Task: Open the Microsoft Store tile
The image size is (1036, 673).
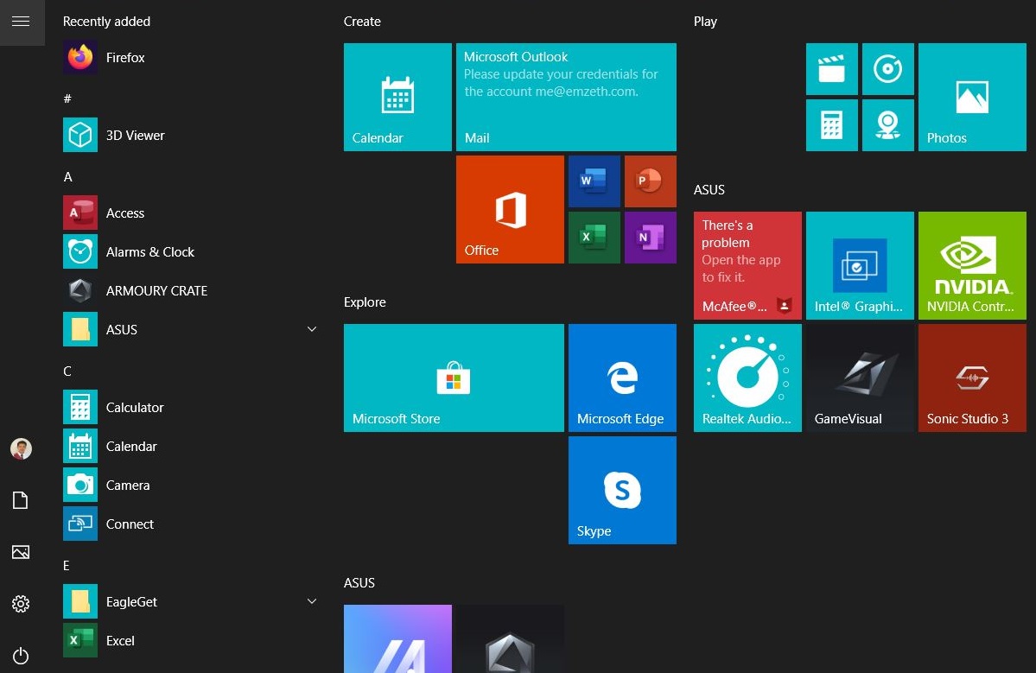Action: coord(454,378)
